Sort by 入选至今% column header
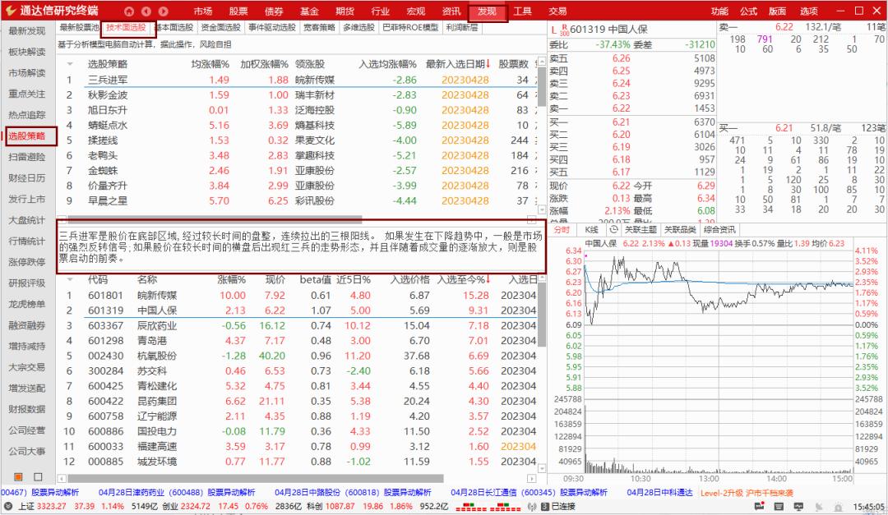Viewport: 888px width, 515px height. point(464,279)
